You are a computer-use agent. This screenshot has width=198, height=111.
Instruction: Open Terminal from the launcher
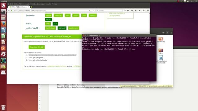point(3,12)
